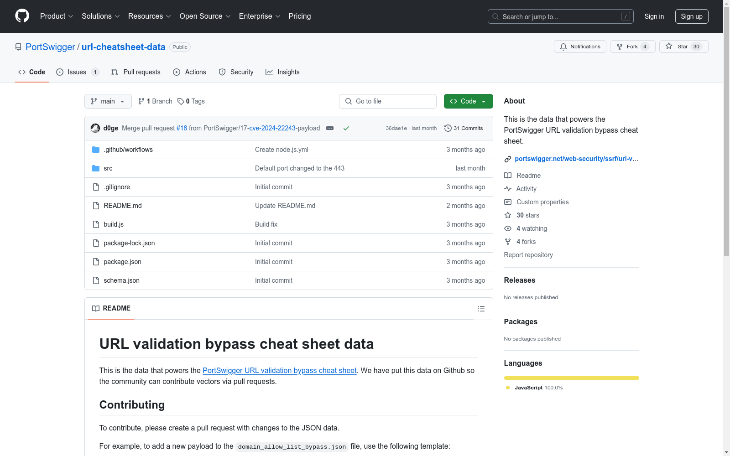
Task: Open pull request #18 link
Action: (182, 128)
